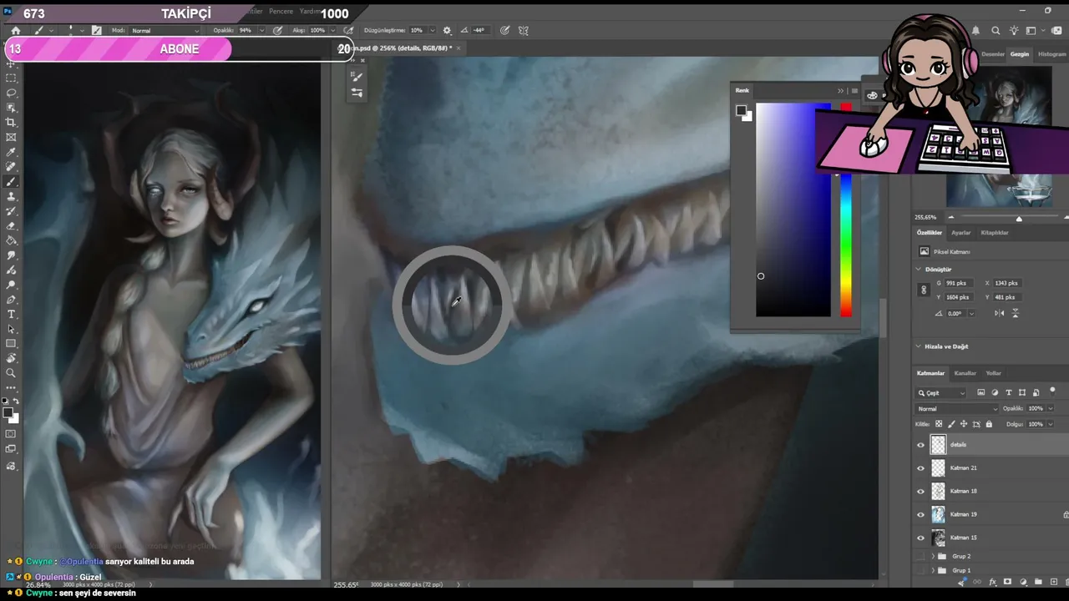Toggle pressure for opacity button
Image resolution: width=1069 pixels, height=601 pixels.
pos(276,30)
